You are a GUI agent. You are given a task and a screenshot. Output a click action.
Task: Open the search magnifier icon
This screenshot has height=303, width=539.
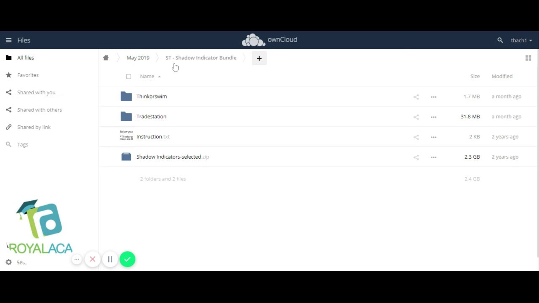coord(500,40)
